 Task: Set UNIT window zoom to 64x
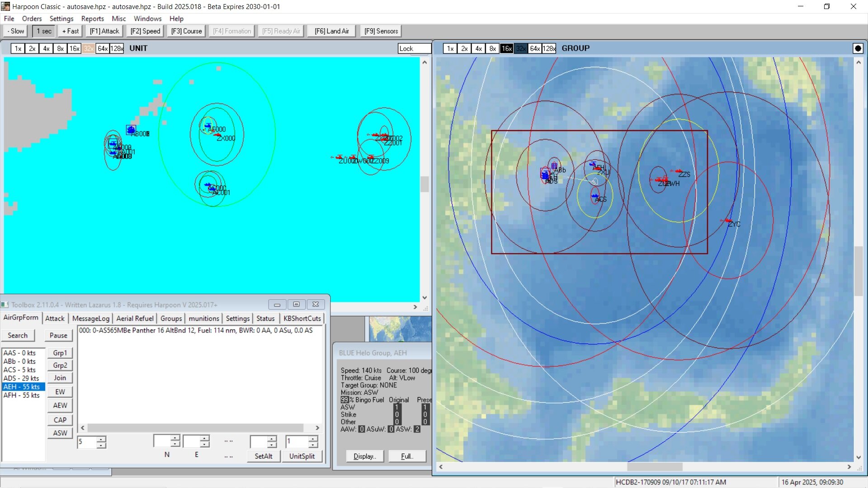click(x=103, y=48)
